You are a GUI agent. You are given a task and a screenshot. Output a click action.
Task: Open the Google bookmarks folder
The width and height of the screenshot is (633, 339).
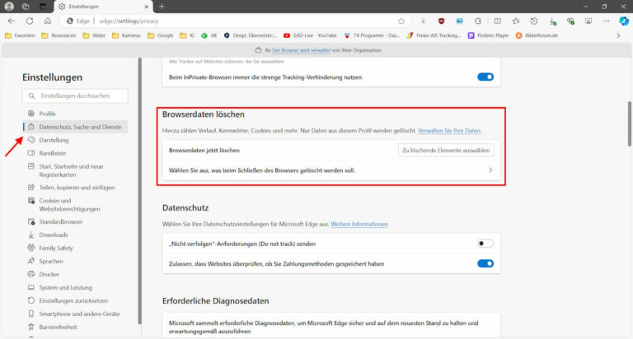click(161, 35)
